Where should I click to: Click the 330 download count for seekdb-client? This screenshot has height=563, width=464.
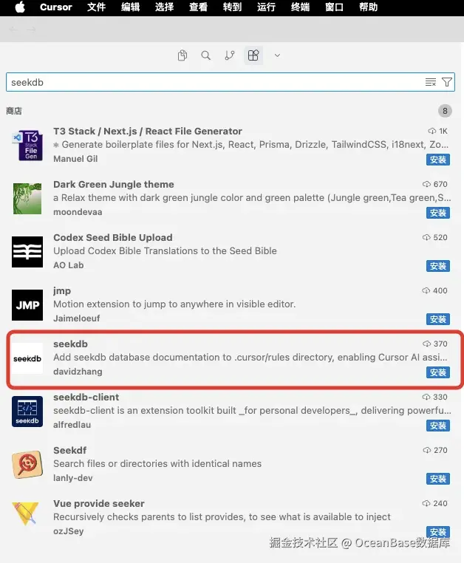click(x=435, y=397)
